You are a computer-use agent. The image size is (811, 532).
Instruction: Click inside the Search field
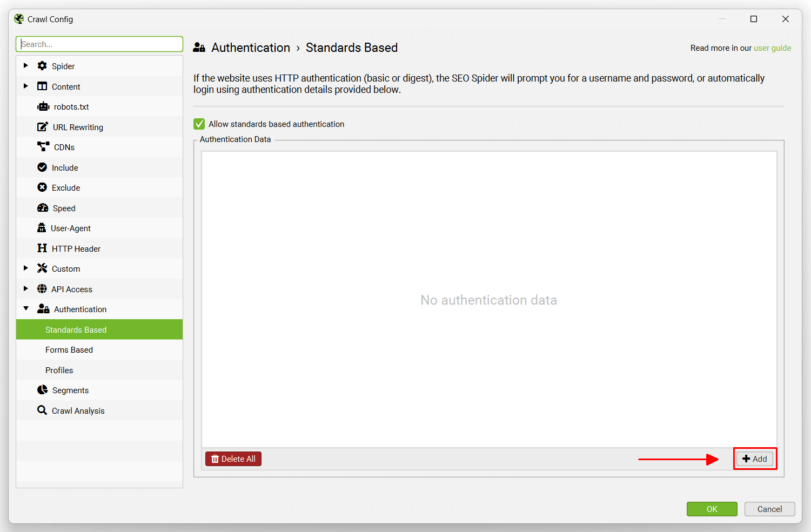coord(99,44)
